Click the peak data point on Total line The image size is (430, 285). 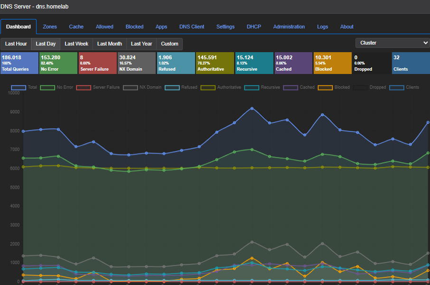tap(252, 109)
